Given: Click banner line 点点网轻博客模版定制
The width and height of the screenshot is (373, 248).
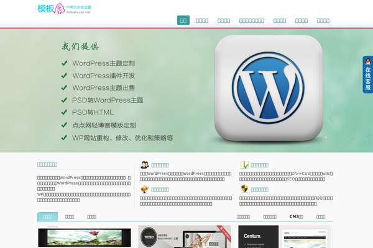Looking at the screenshot, I should [x=104, y=125].
